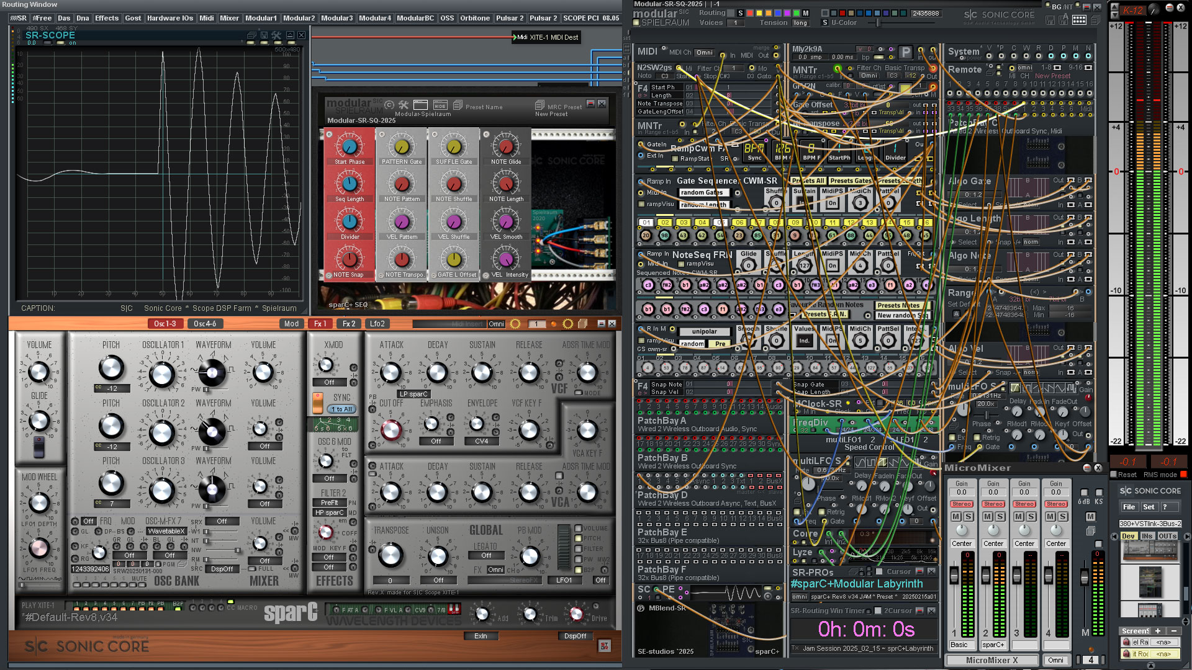The image size is (1192, 670).
Task: Click wrench tools icon in Modular Spielraum panel
Action: point(404,105)
